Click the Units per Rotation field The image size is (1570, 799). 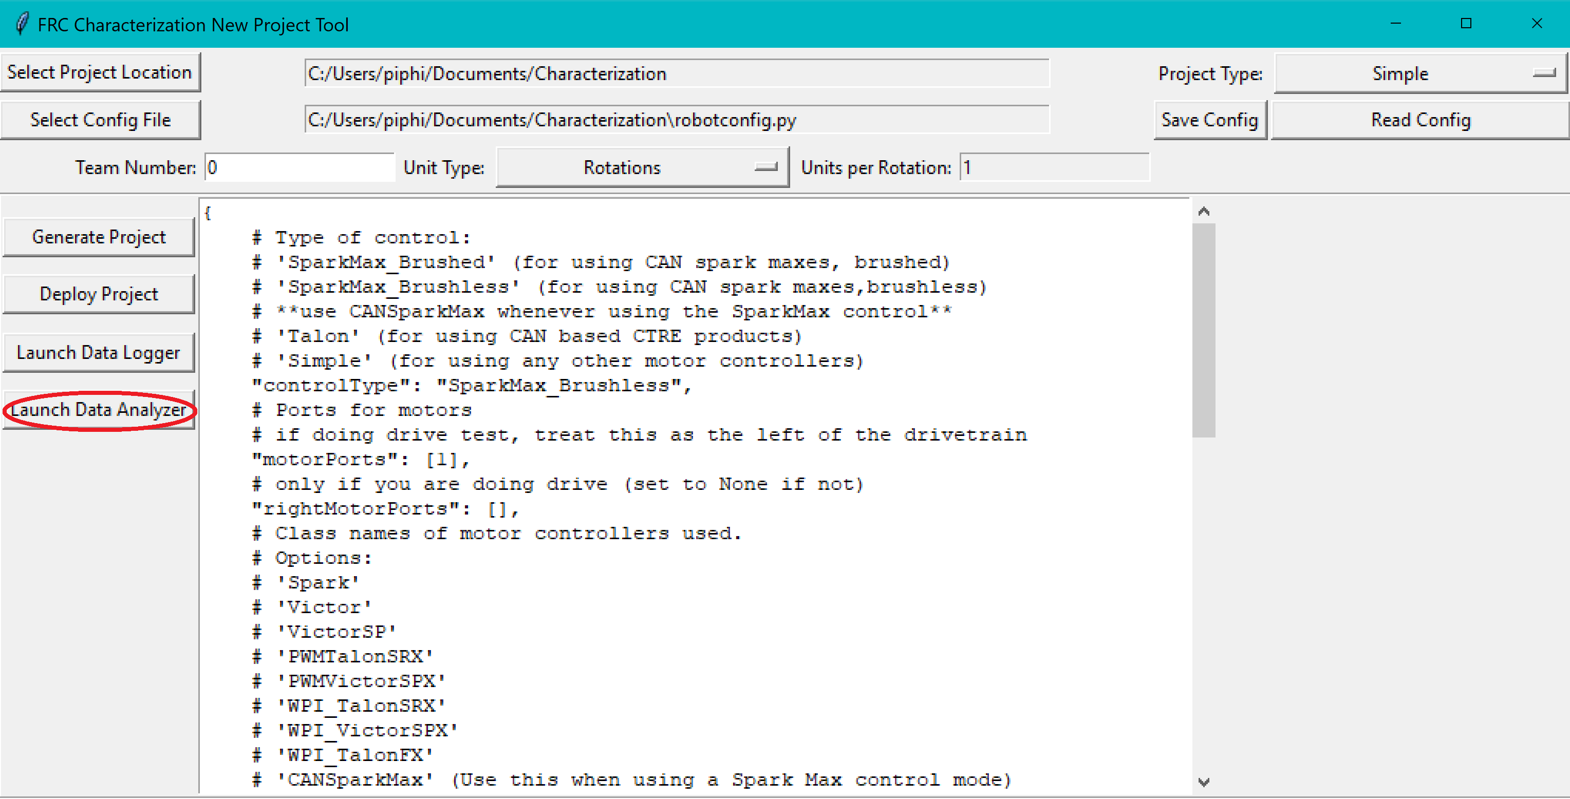(1054, 167)
